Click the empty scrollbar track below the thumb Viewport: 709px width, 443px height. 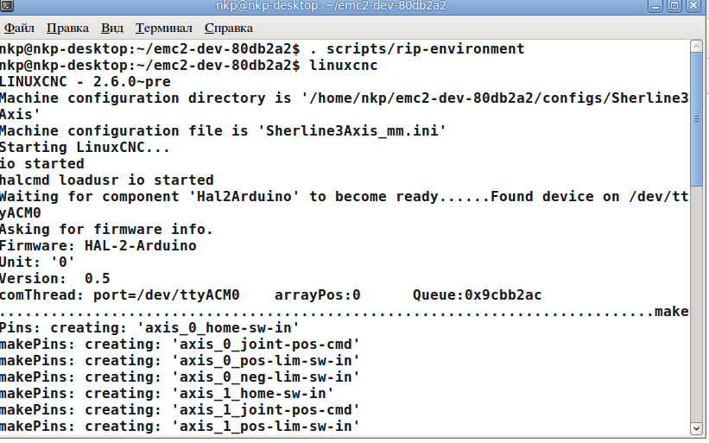[697, 302]
